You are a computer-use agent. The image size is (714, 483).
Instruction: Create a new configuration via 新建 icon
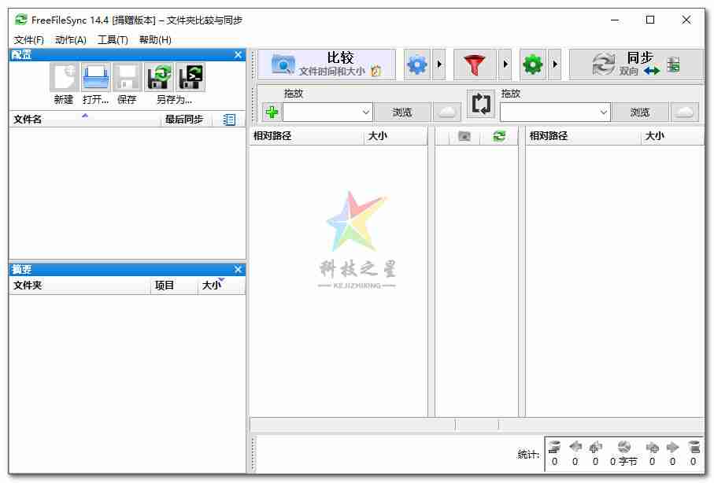click(63, 77)
